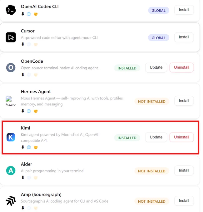Click globe icon under Hermes Agent
This screenshot has height=212, width=203.
29,111
